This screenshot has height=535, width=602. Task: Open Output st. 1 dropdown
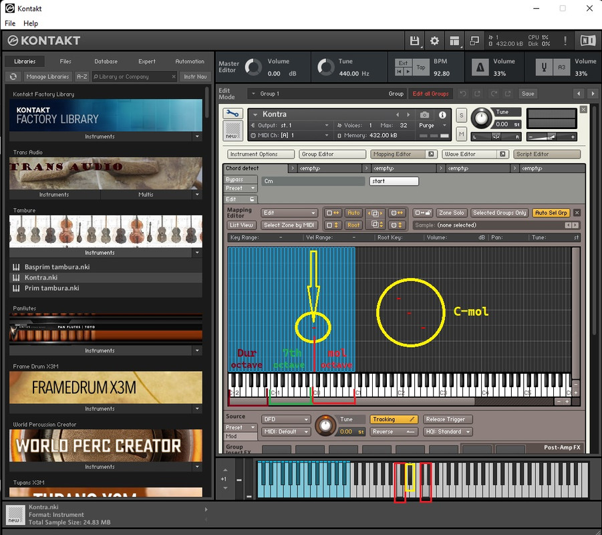click(290, 125)
